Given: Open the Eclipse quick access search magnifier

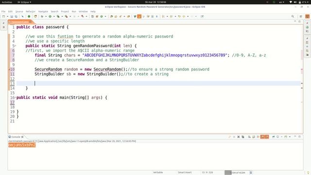Looking at the screenshot, I should (x=293, y=17).
